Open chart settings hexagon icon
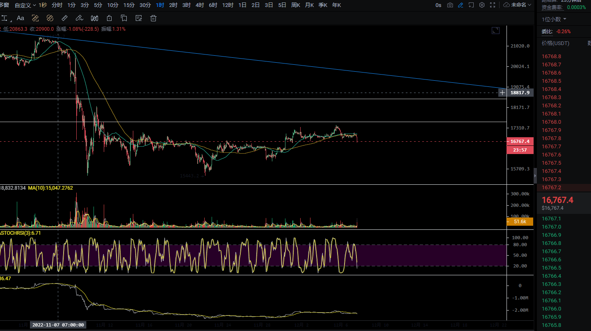Image resolution: width=591 pixels, height=331 pixels. point(482,5)
